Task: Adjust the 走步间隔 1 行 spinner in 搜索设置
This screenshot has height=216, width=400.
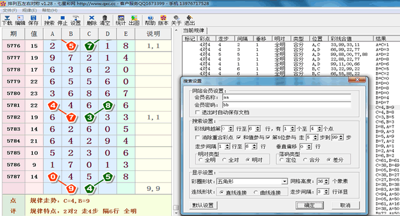Action: point(228,146)
